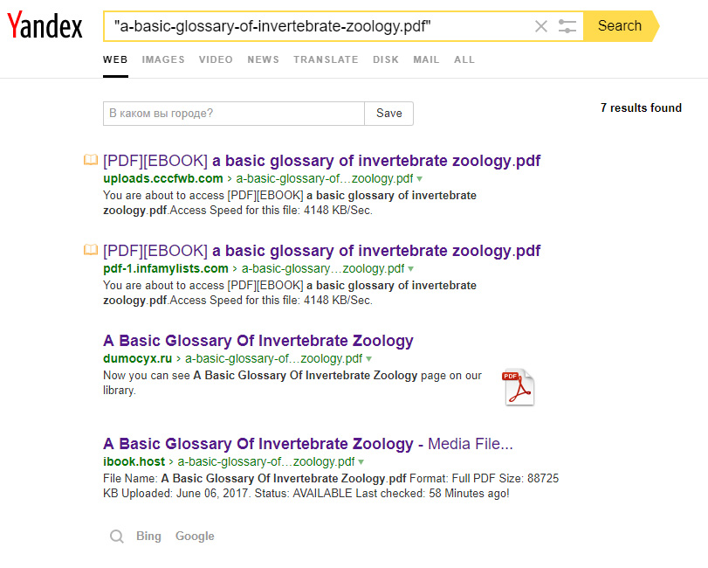Click the city name input field
708x568 pixels.
click(x=233, y=114)
